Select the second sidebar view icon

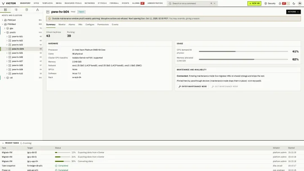pos(16,10)
